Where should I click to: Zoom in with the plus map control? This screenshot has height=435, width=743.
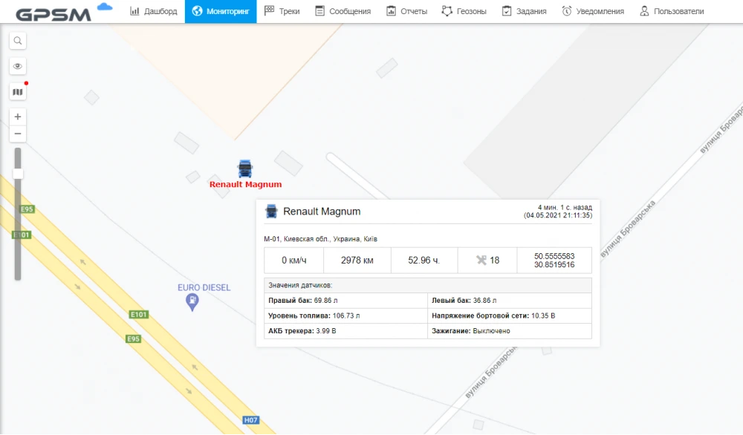(x=17, y=117)
